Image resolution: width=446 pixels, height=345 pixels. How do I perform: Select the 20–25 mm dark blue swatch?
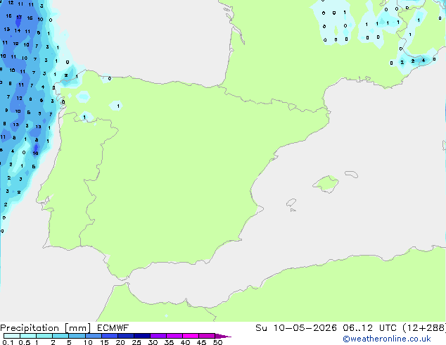pos(125,336)
